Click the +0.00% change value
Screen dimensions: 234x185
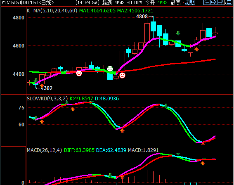tap(135, 2)
